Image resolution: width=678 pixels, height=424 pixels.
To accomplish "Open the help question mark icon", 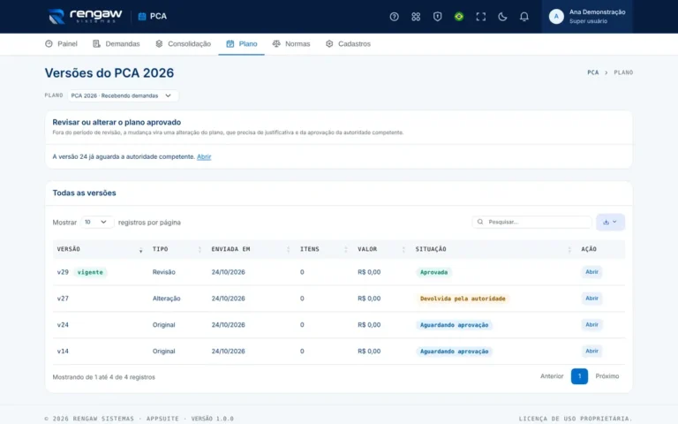I will pyautogui.click(x=394, y=17).
